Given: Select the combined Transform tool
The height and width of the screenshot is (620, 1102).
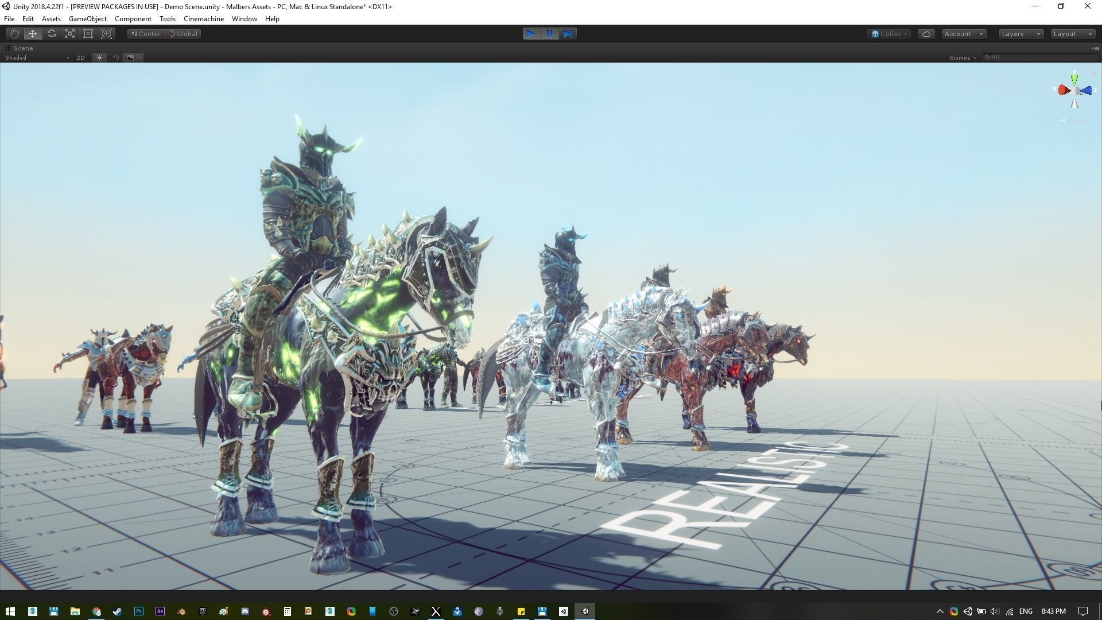Looking at the screenshot, I should (x=106, y=34).
